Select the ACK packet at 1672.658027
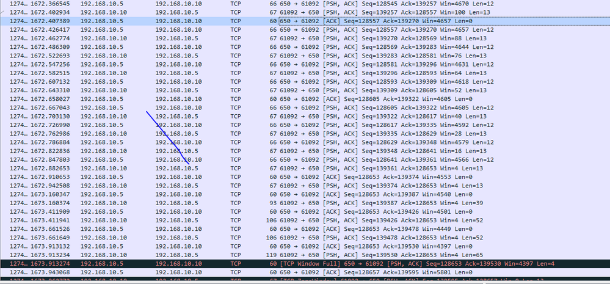610x284 pixels. pyautogui.click(x=305, y=99)
